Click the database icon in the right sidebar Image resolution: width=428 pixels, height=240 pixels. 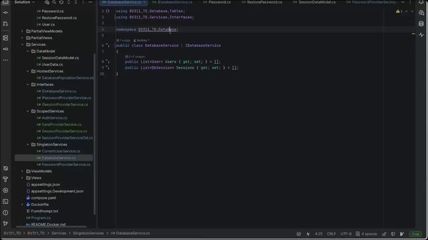(x=421, y=24)
